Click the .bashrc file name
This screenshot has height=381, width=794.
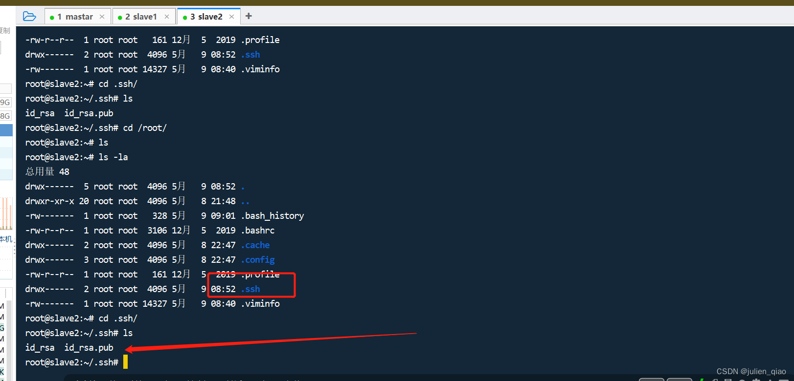coord(258,231)
